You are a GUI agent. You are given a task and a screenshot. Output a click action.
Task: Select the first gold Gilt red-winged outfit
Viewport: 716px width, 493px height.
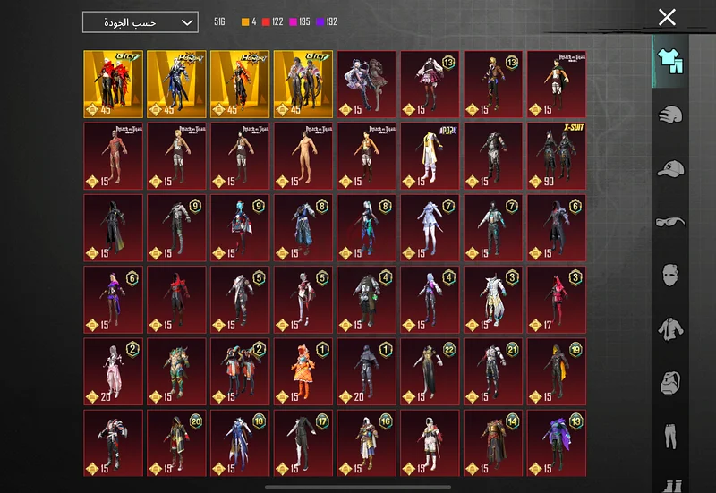click(114, 84)
